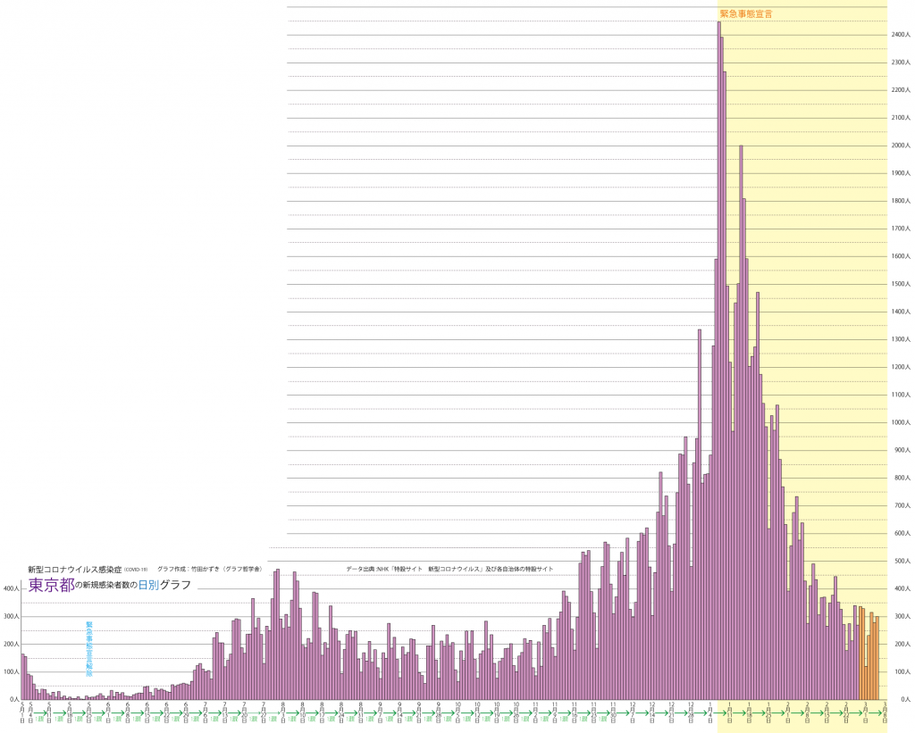This screenshot has height=733, width=915.
Task: Click the 新型コロナウイルス感染症 subtitle above the title
Action: 75,569
